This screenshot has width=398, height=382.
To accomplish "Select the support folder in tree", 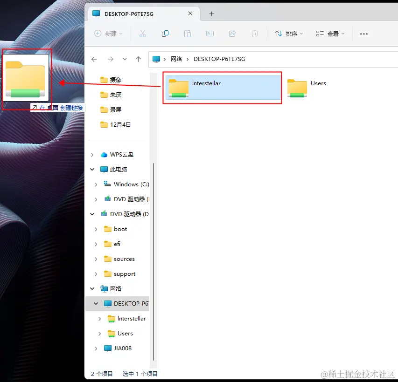I will click(x=119, y=274).
